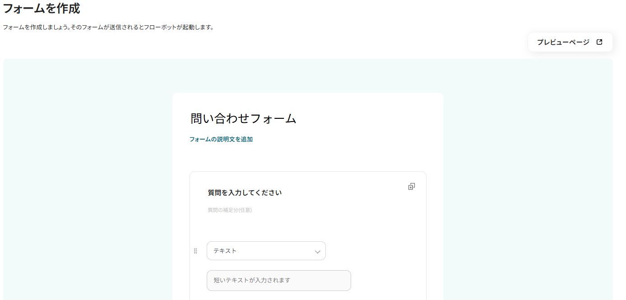The width and height of the screenshot is (626, 300).
Task: Click the 質問の補足分(任意) field
Action: coord(230,210)
